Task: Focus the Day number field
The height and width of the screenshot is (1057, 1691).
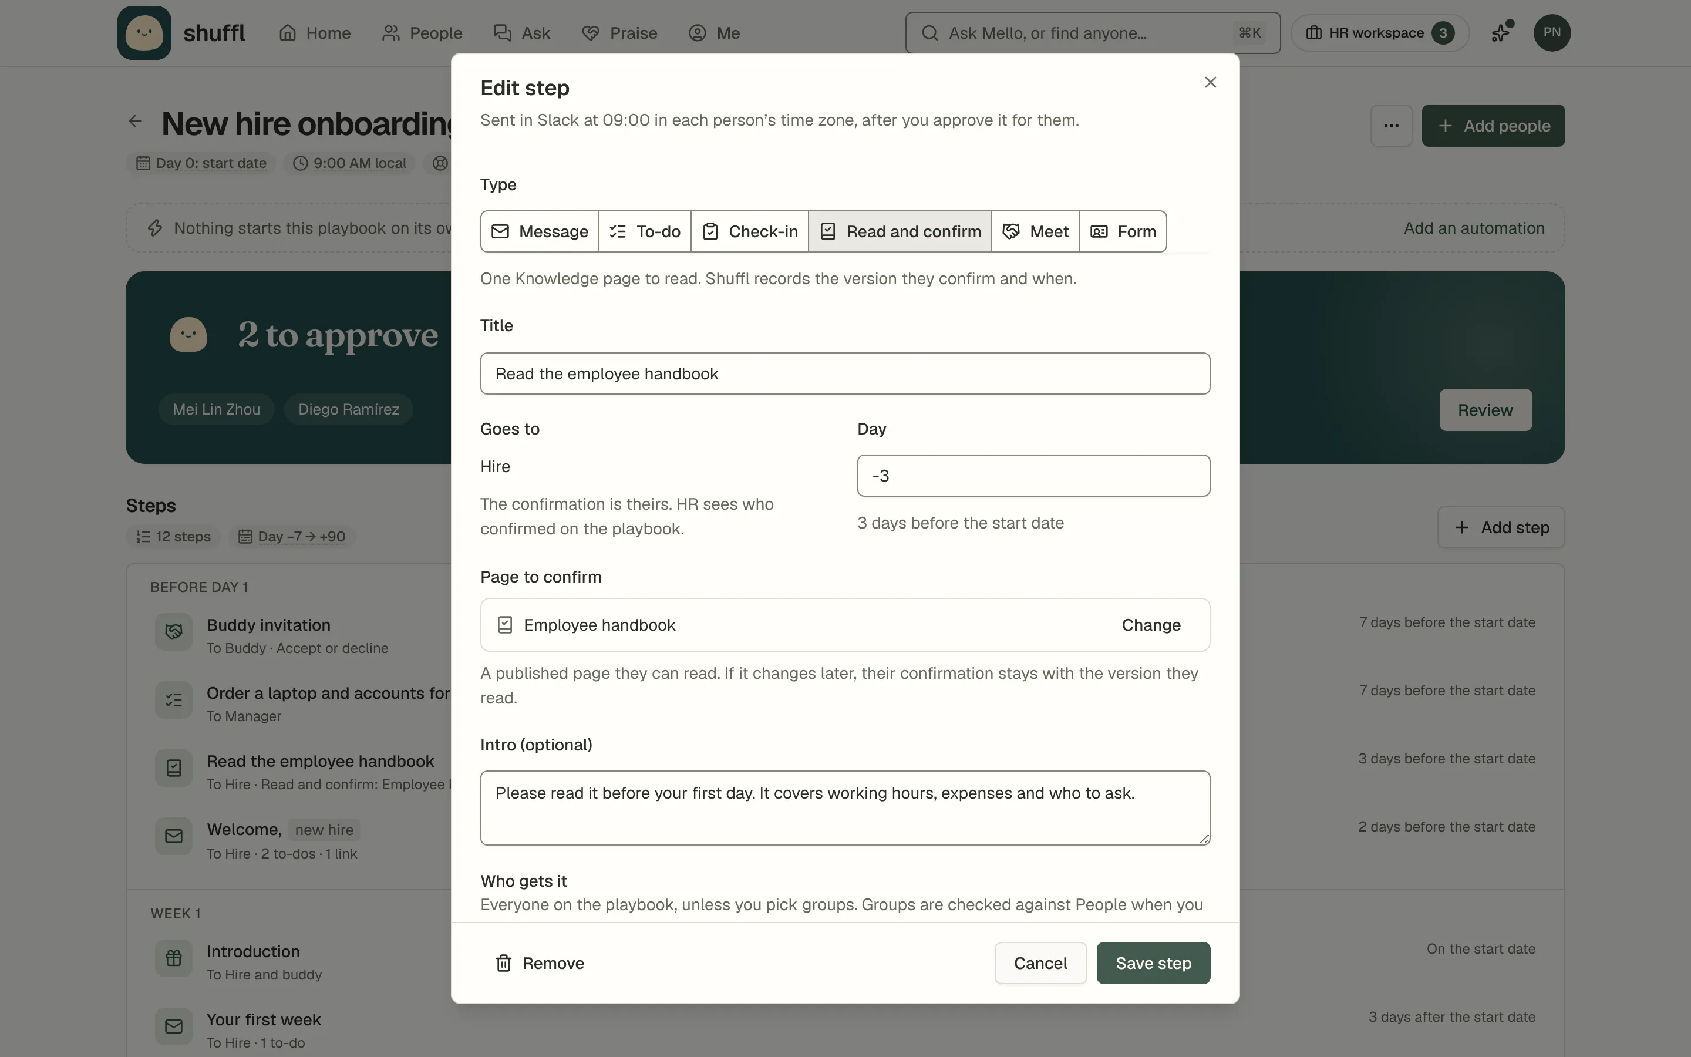Action: pyautogui.click(x=1033, y=476)
